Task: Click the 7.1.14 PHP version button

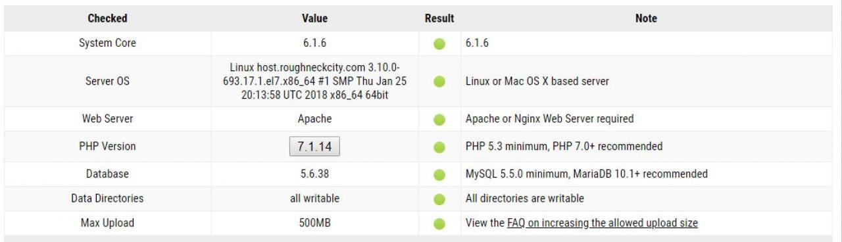Action: (x=314, y=147)
